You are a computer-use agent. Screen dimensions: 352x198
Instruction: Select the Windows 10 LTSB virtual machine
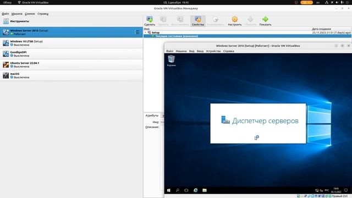pyautogui.click(x=71, y=43)
